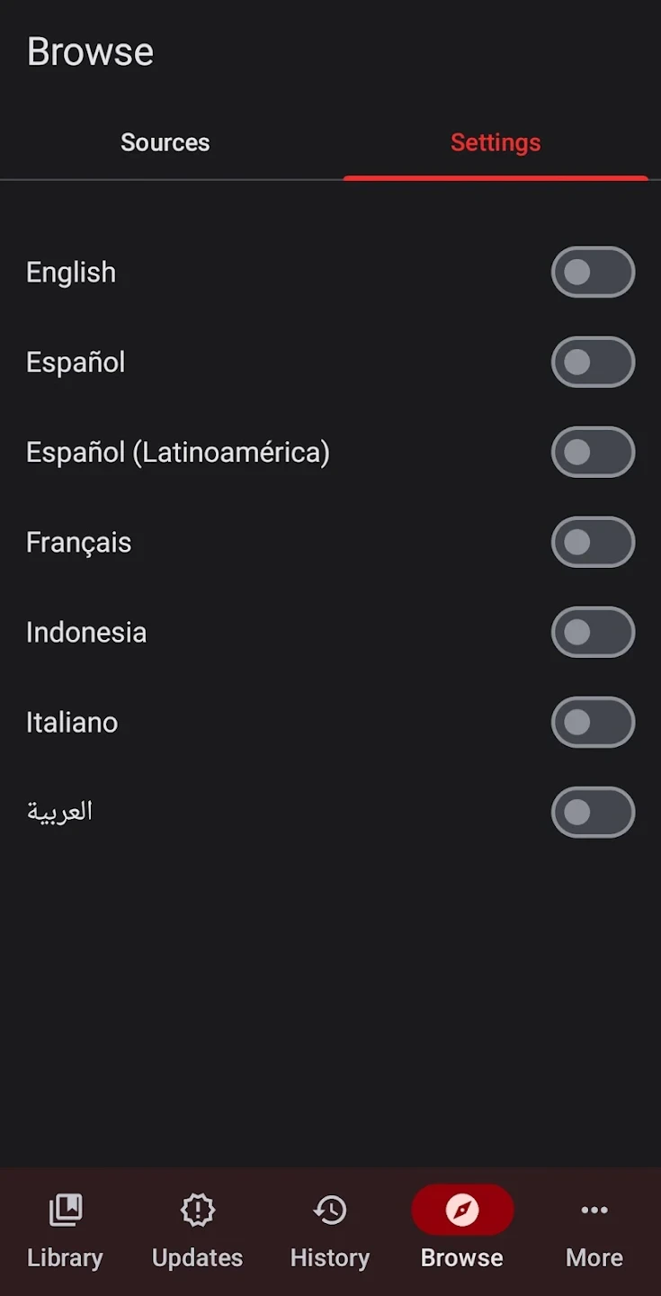Tap the Indonesia row label

pos(86,632)
